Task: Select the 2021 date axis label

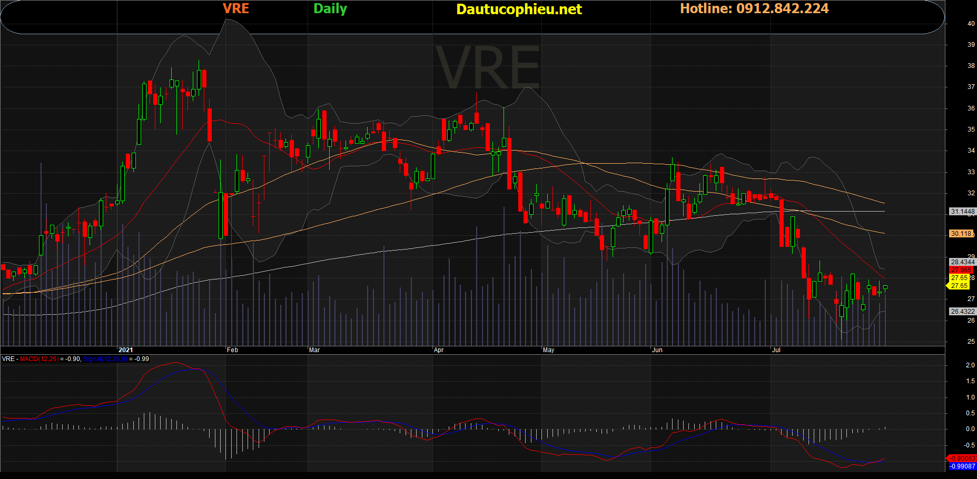Action: pyautogui.click(x=125, y=350)
